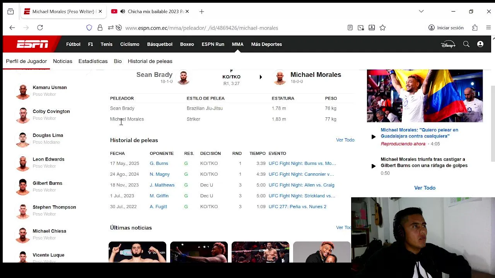Close the Chicha mix bailable tab

(187, 12)
